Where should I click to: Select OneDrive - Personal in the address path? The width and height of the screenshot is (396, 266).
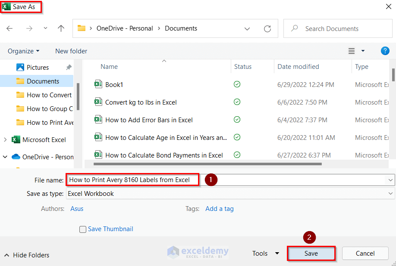(x=125, y=28)
